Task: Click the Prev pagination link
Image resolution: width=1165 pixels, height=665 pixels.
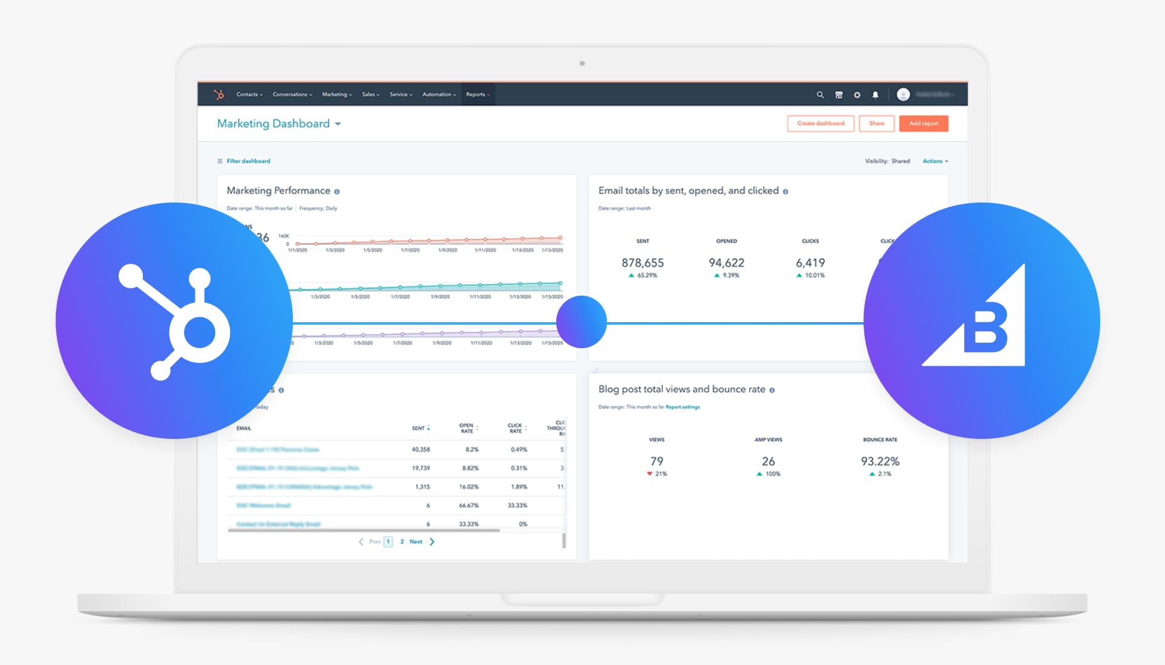Action: click(375, 542)
